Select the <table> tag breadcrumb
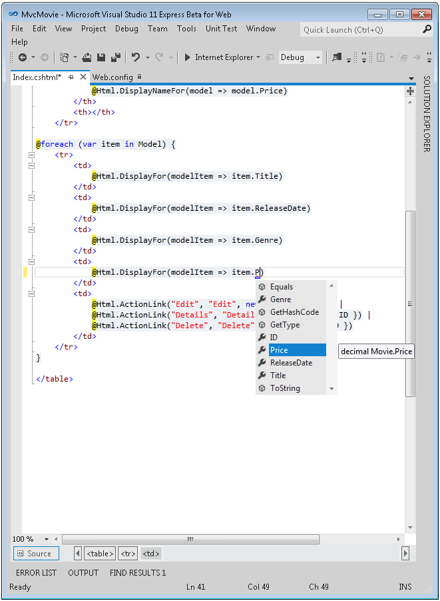 tap(100, 554)
